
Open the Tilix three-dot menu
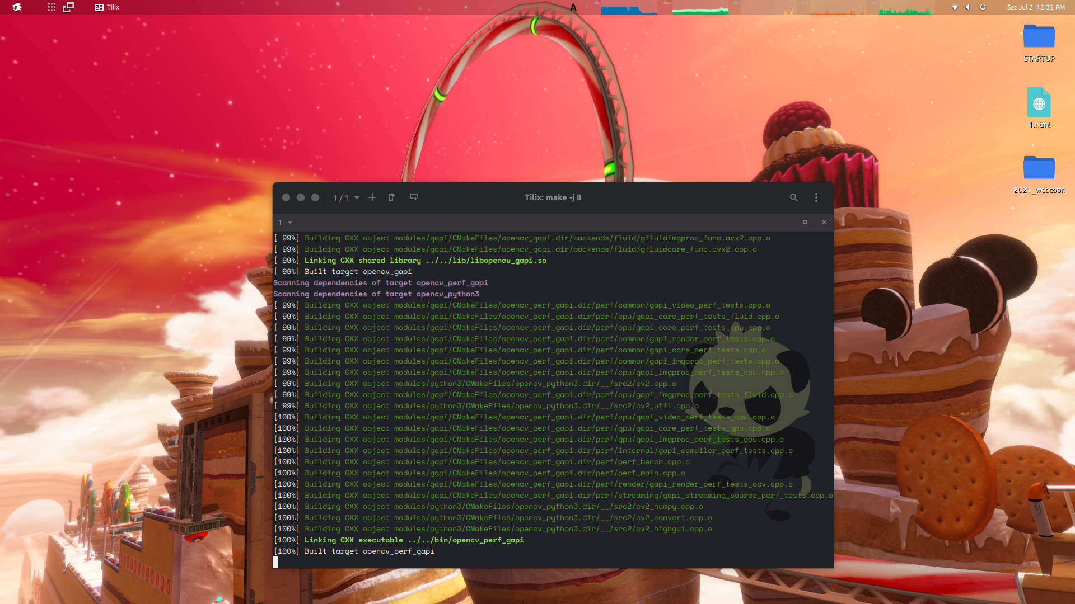pyautogui.click(x=816, y=197)
